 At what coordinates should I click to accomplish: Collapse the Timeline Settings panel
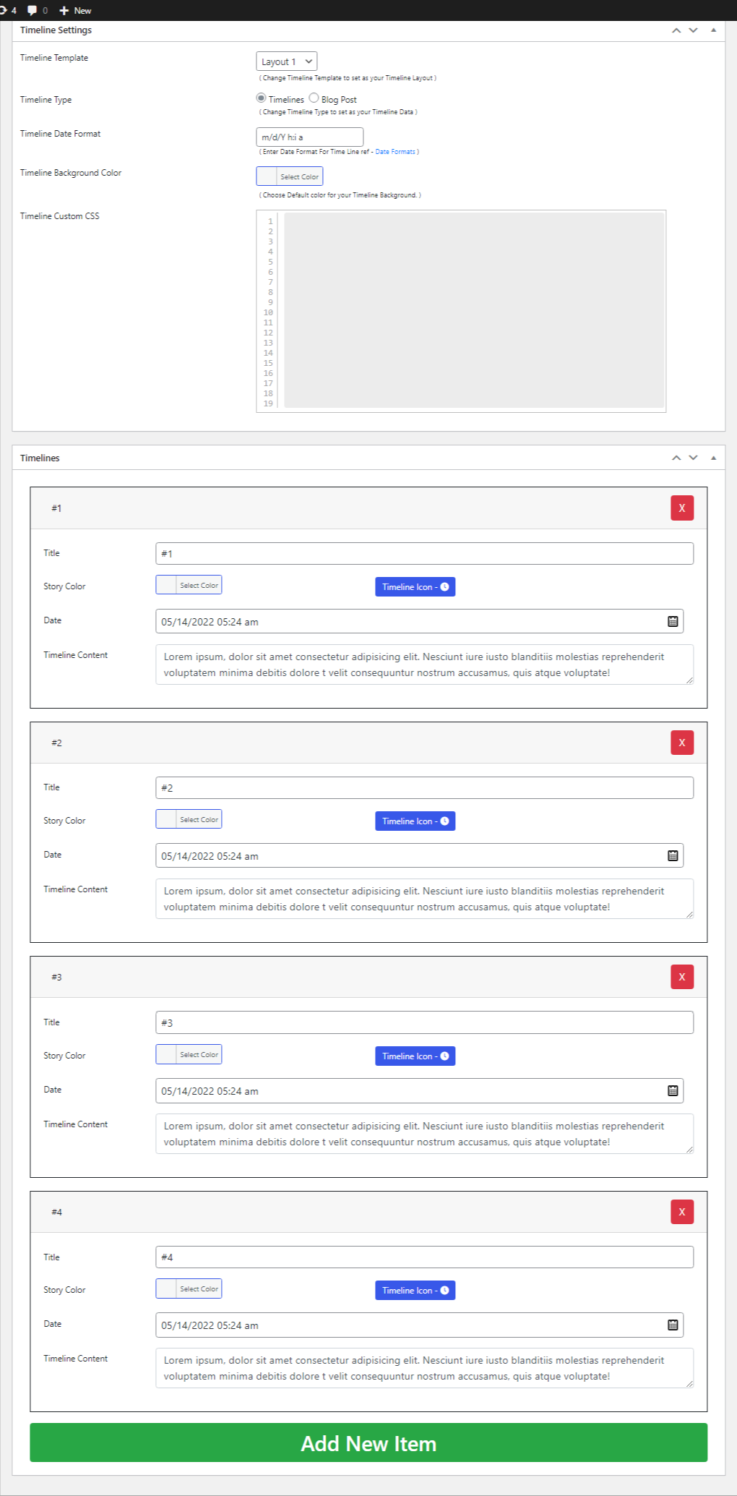713,30
